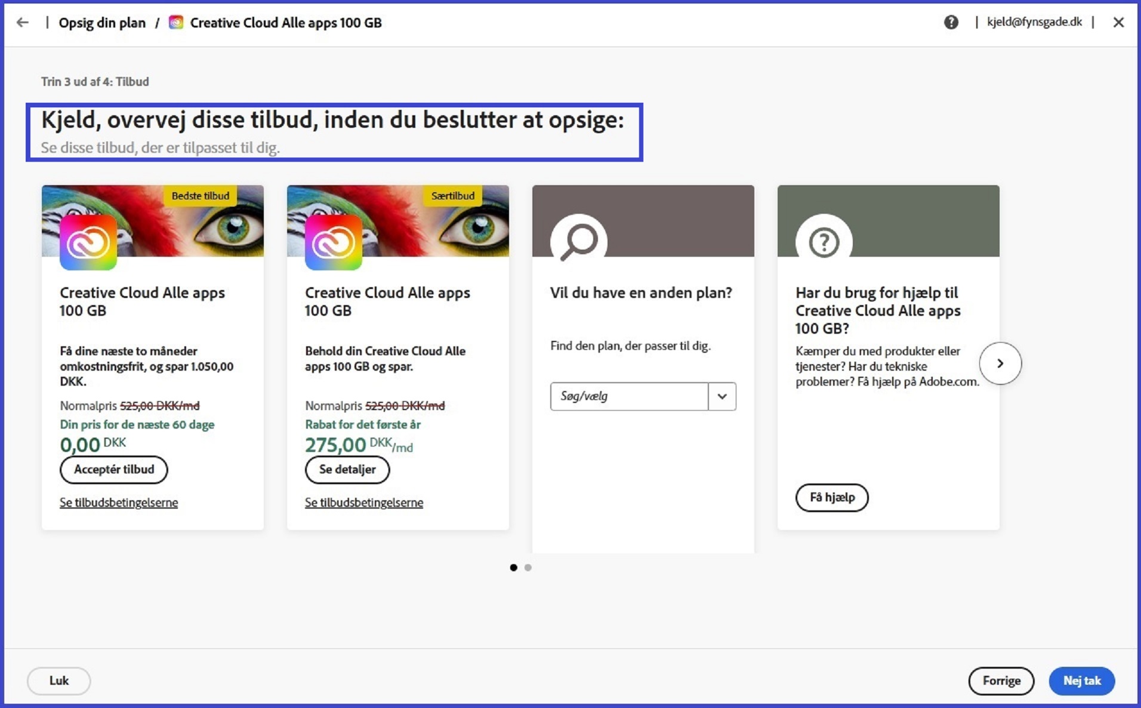Open help via the question mark icon
The image size is (1141, 708).
coord(951,23)
